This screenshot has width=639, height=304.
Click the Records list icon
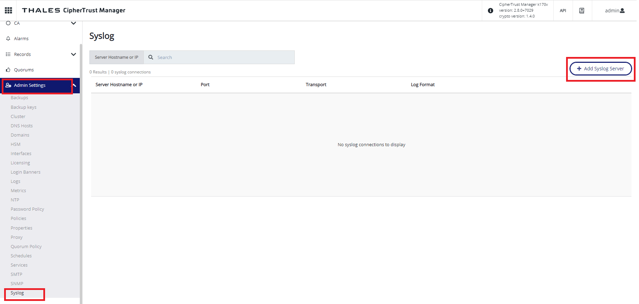(x=8, y=55)
